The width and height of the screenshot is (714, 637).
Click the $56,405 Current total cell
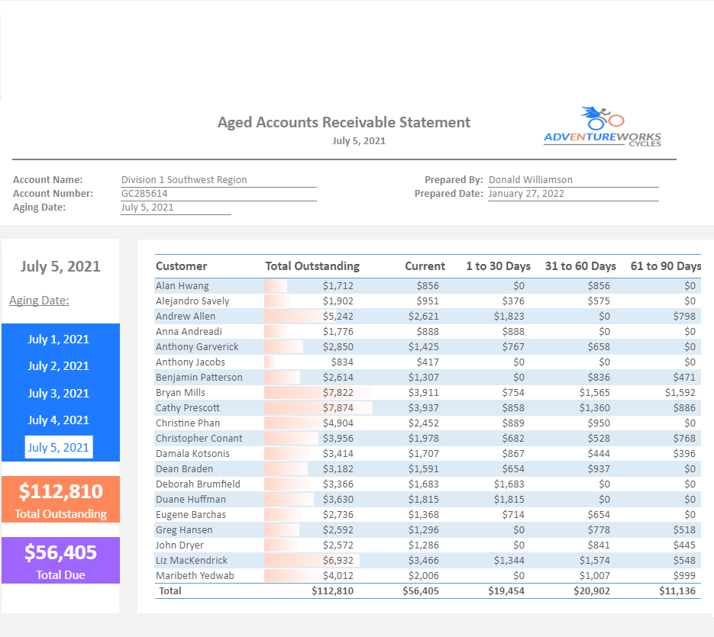pyautogui.click(x=421, y=590)
